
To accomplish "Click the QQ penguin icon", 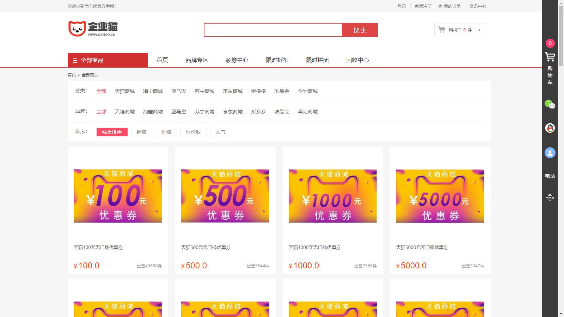I will 550,128.
